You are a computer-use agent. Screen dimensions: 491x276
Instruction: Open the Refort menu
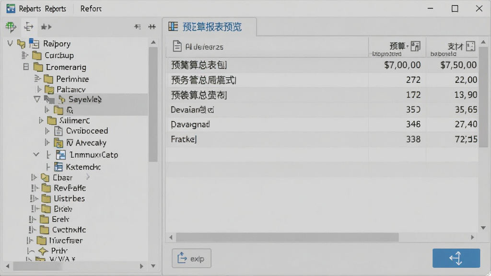click(x=91, y=9)
